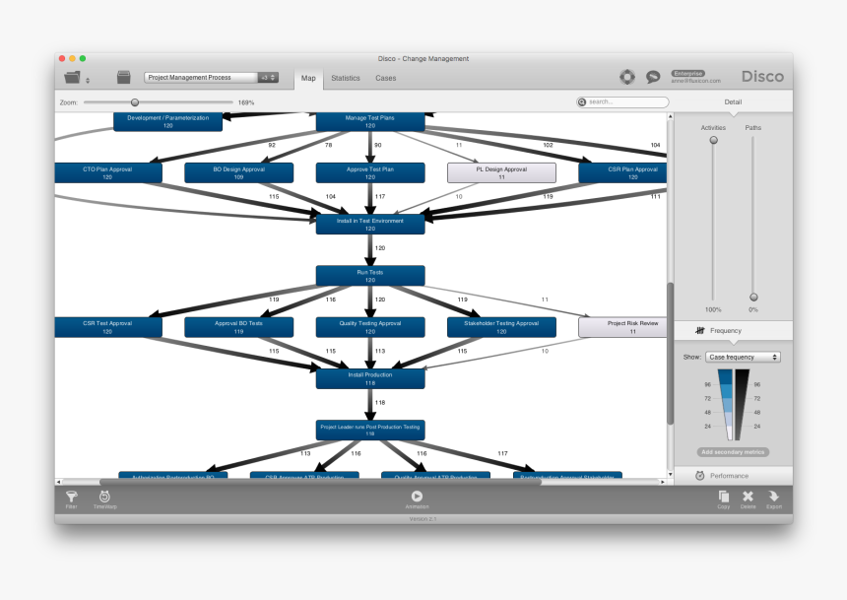847x600 pixels.
Task: Click the feedback speech-bubble icon
Action: (652, 76)
